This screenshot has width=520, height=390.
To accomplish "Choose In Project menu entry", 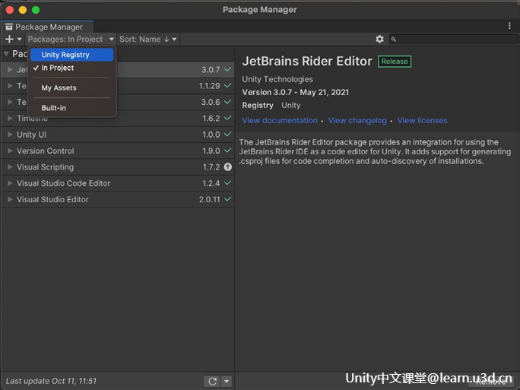I will 72,68.
